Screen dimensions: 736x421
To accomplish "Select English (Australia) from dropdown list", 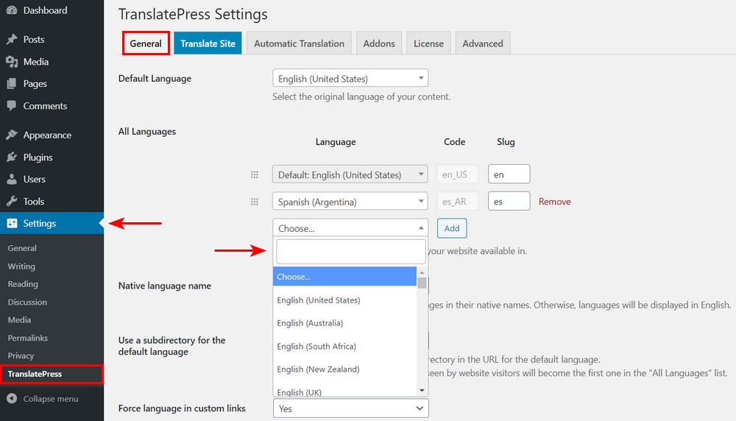I will 344,323.
